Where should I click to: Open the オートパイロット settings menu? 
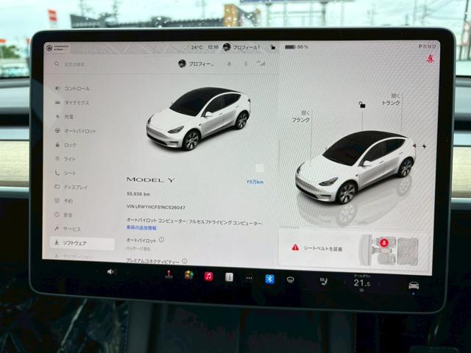pyautogui.click(x=79, y=131)
